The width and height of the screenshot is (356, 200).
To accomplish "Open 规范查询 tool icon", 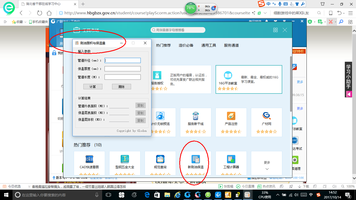I will [160, 159].
